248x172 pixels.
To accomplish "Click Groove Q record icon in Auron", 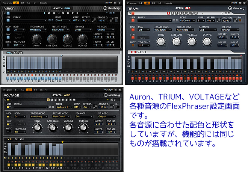I will 94,20.
